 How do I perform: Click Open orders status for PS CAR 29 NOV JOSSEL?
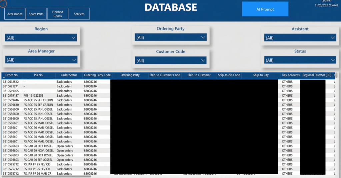pos(65,151)
